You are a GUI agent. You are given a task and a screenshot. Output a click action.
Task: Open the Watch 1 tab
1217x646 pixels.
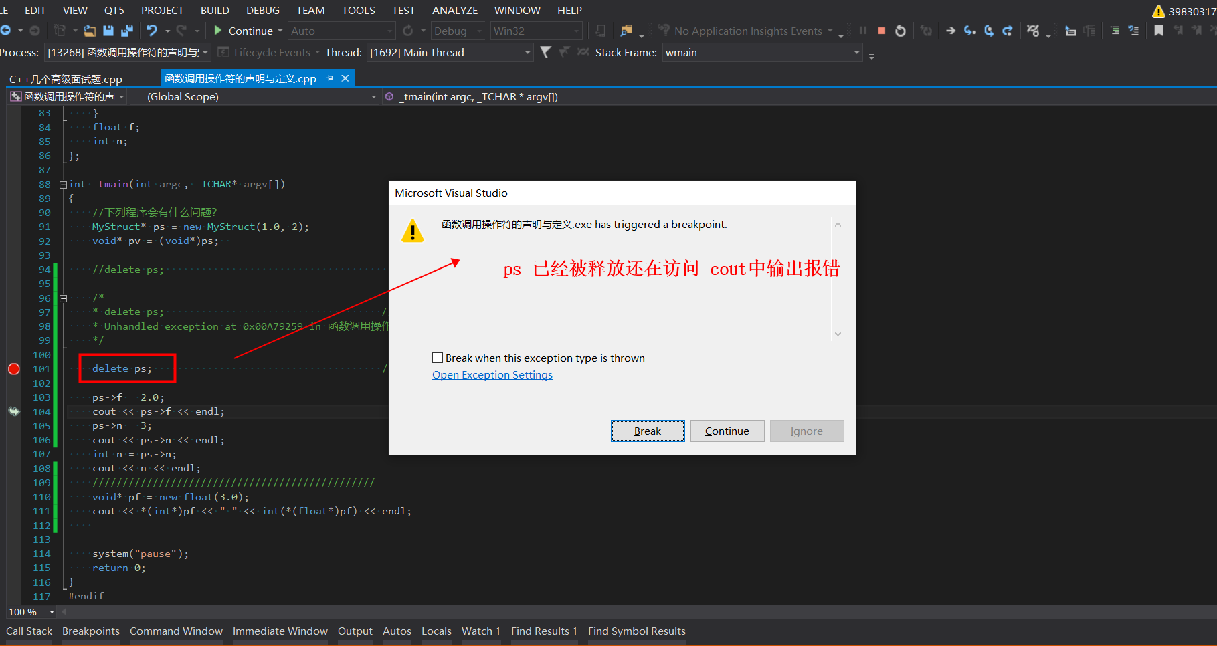pos(481,631)
